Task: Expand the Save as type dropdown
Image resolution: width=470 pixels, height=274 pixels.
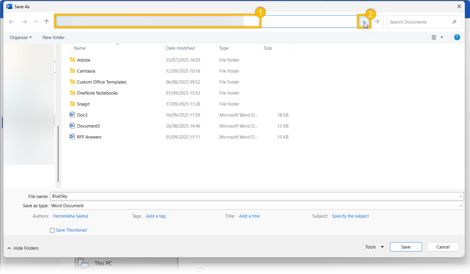Action: pos(461,206)
